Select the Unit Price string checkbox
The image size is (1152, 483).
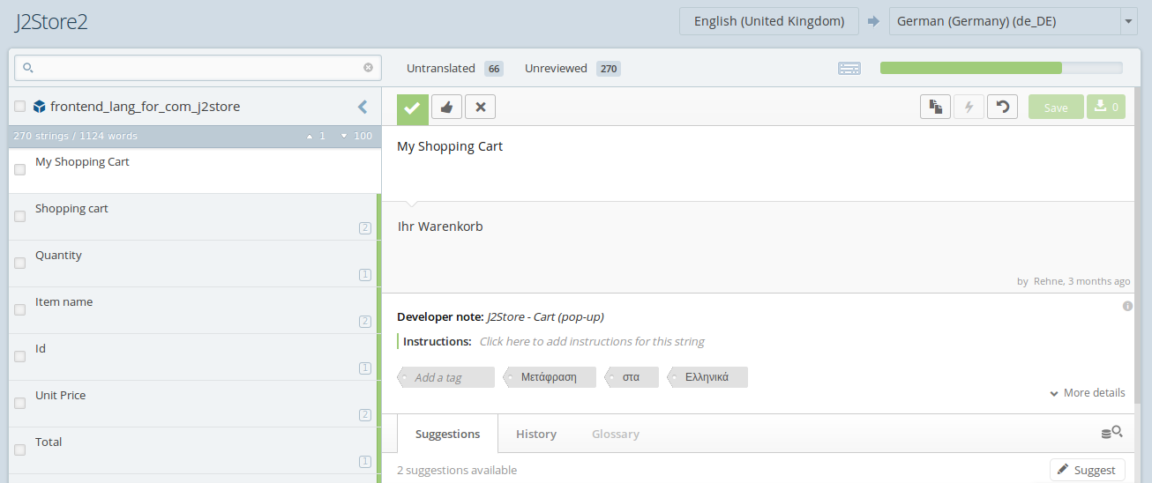point(19,404)
